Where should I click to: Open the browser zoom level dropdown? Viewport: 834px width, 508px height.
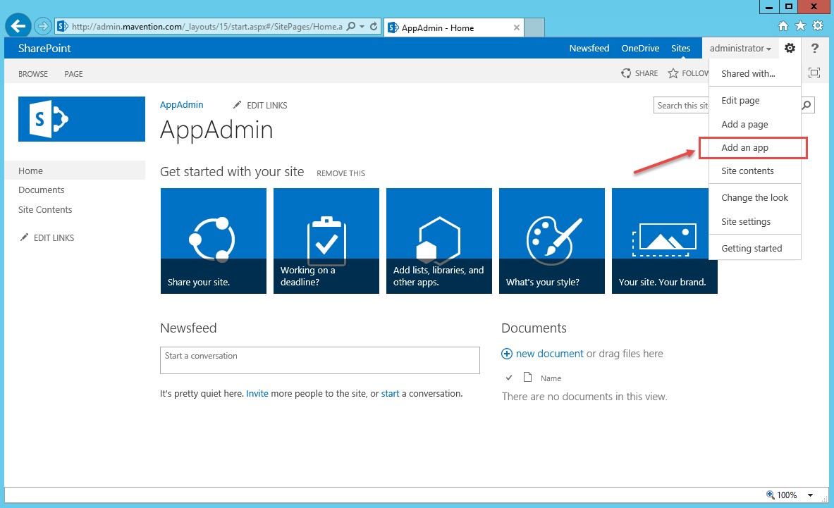[810, 495]
